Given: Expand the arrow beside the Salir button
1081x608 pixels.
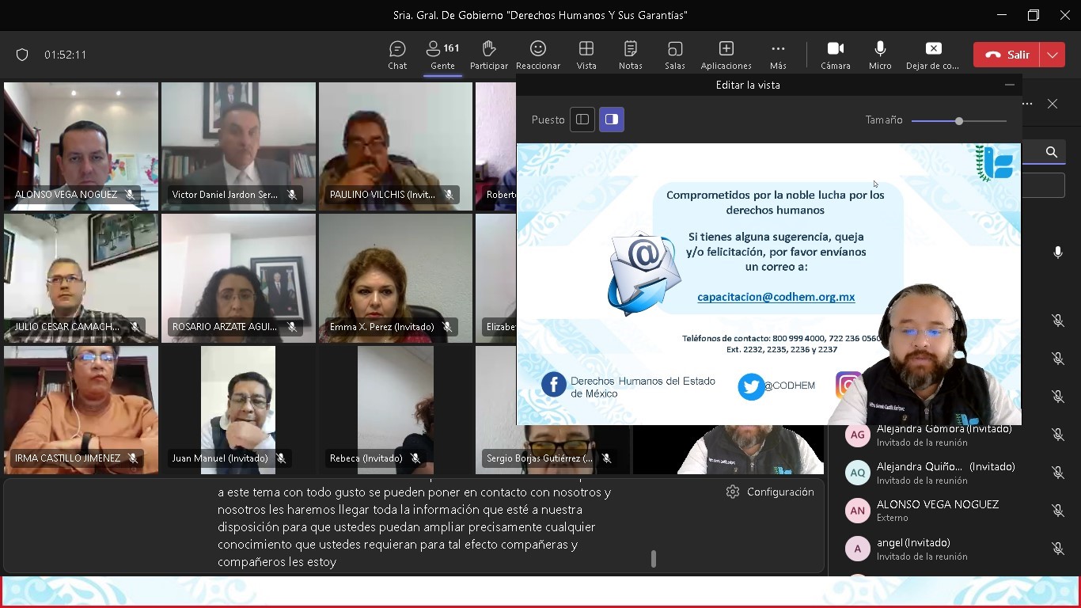Looking at the screenshot, I should point(1053,55).
